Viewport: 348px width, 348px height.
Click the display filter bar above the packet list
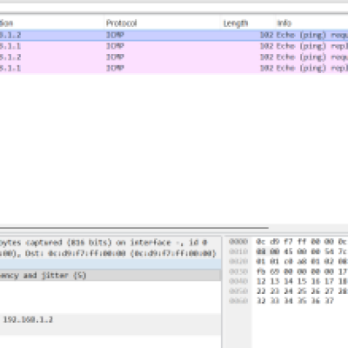pyautogui.click(x=174, y=8)
